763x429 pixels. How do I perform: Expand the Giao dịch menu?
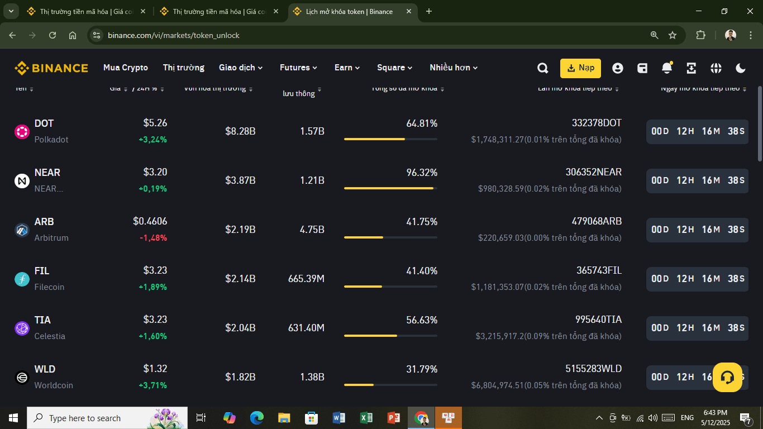(241, 68)
